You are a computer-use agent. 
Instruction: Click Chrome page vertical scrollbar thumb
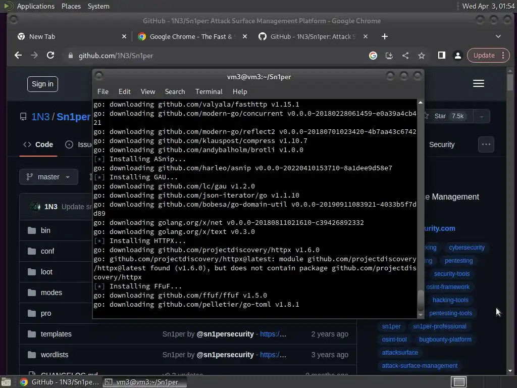[510, 82]
